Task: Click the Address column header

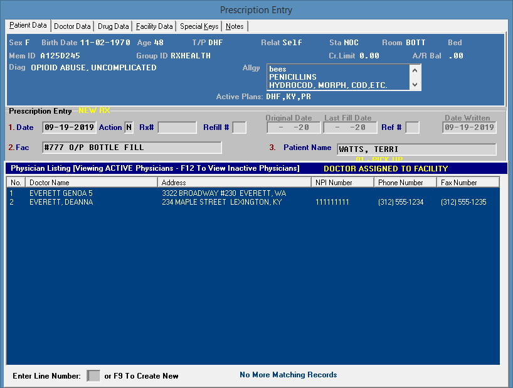Action: point(235,183)
